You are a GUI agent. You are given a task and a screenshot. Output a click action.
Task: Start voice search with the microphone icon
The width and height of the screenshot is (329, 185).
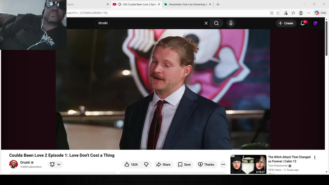click(231, 23)
